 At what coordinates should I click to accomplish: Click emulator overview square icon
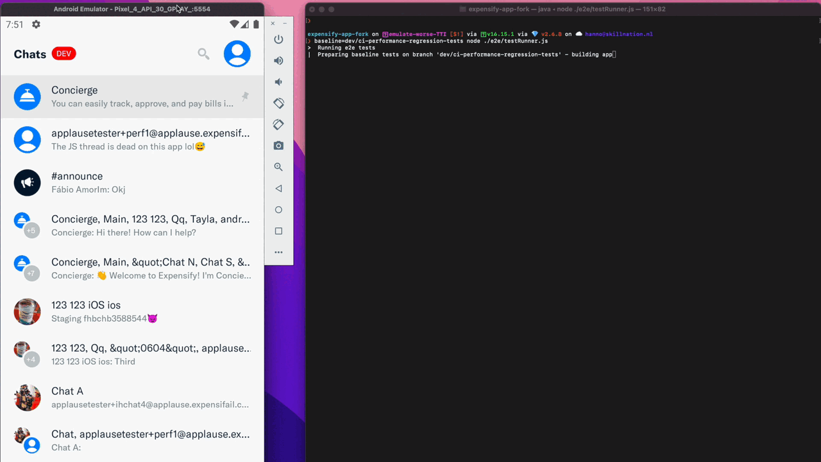pos(278,231)
